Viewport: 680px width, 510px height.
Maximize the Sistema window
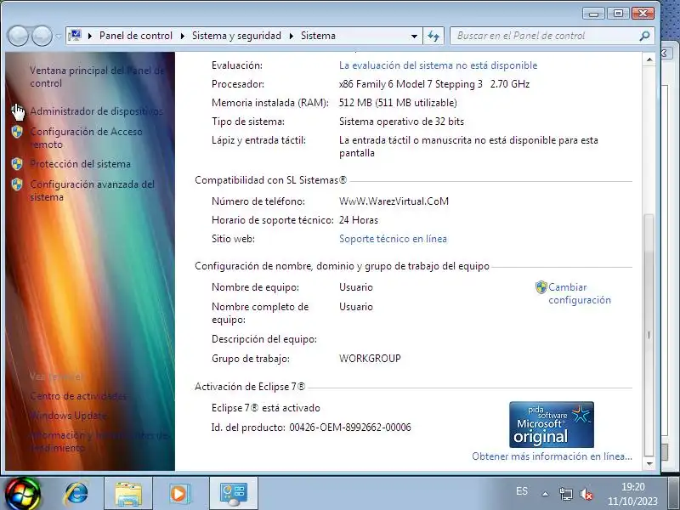(618, 14)
